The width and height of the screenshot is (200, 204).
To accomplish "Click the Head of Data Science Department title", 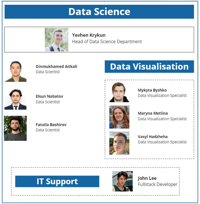I will [x=107, y=42].
